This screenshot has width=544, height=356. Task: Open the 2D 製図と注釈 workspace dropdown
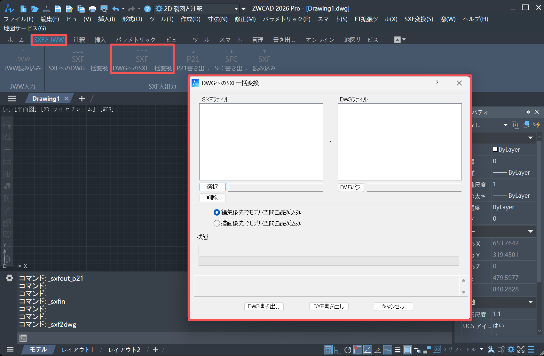(x=236, y=9)
